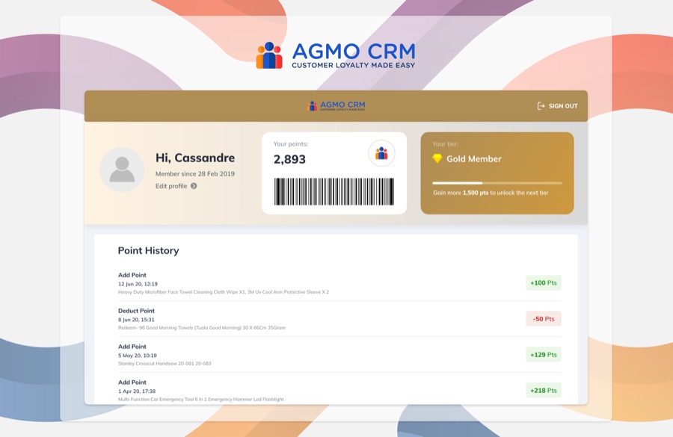The width and height of the screenshot is (673, 437).
Task: Click the +100 Pts badge
Action: point(544,283)
